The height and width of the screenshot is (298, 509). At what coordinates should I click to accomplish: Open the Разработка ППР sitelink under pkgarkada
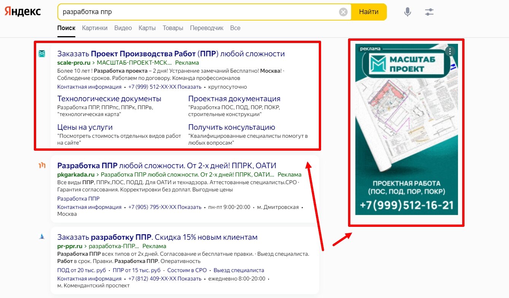click(x=78, y=199)
